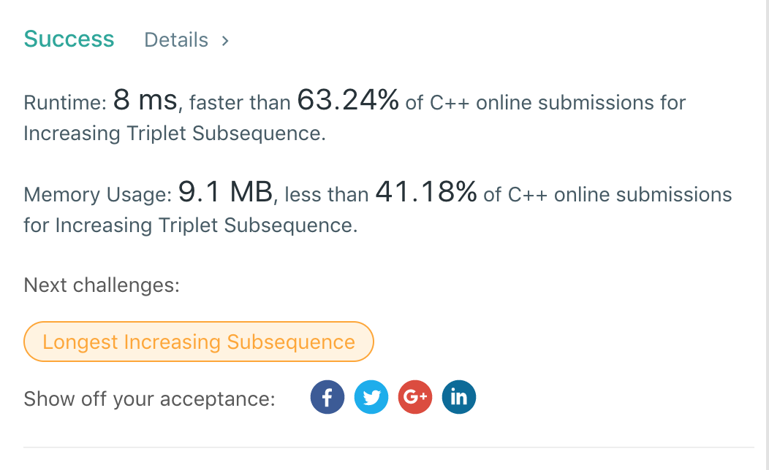The width and height of the screenshot is (769, 470).
Task: Share result on Facebook
Action: [x=327, y=398]
